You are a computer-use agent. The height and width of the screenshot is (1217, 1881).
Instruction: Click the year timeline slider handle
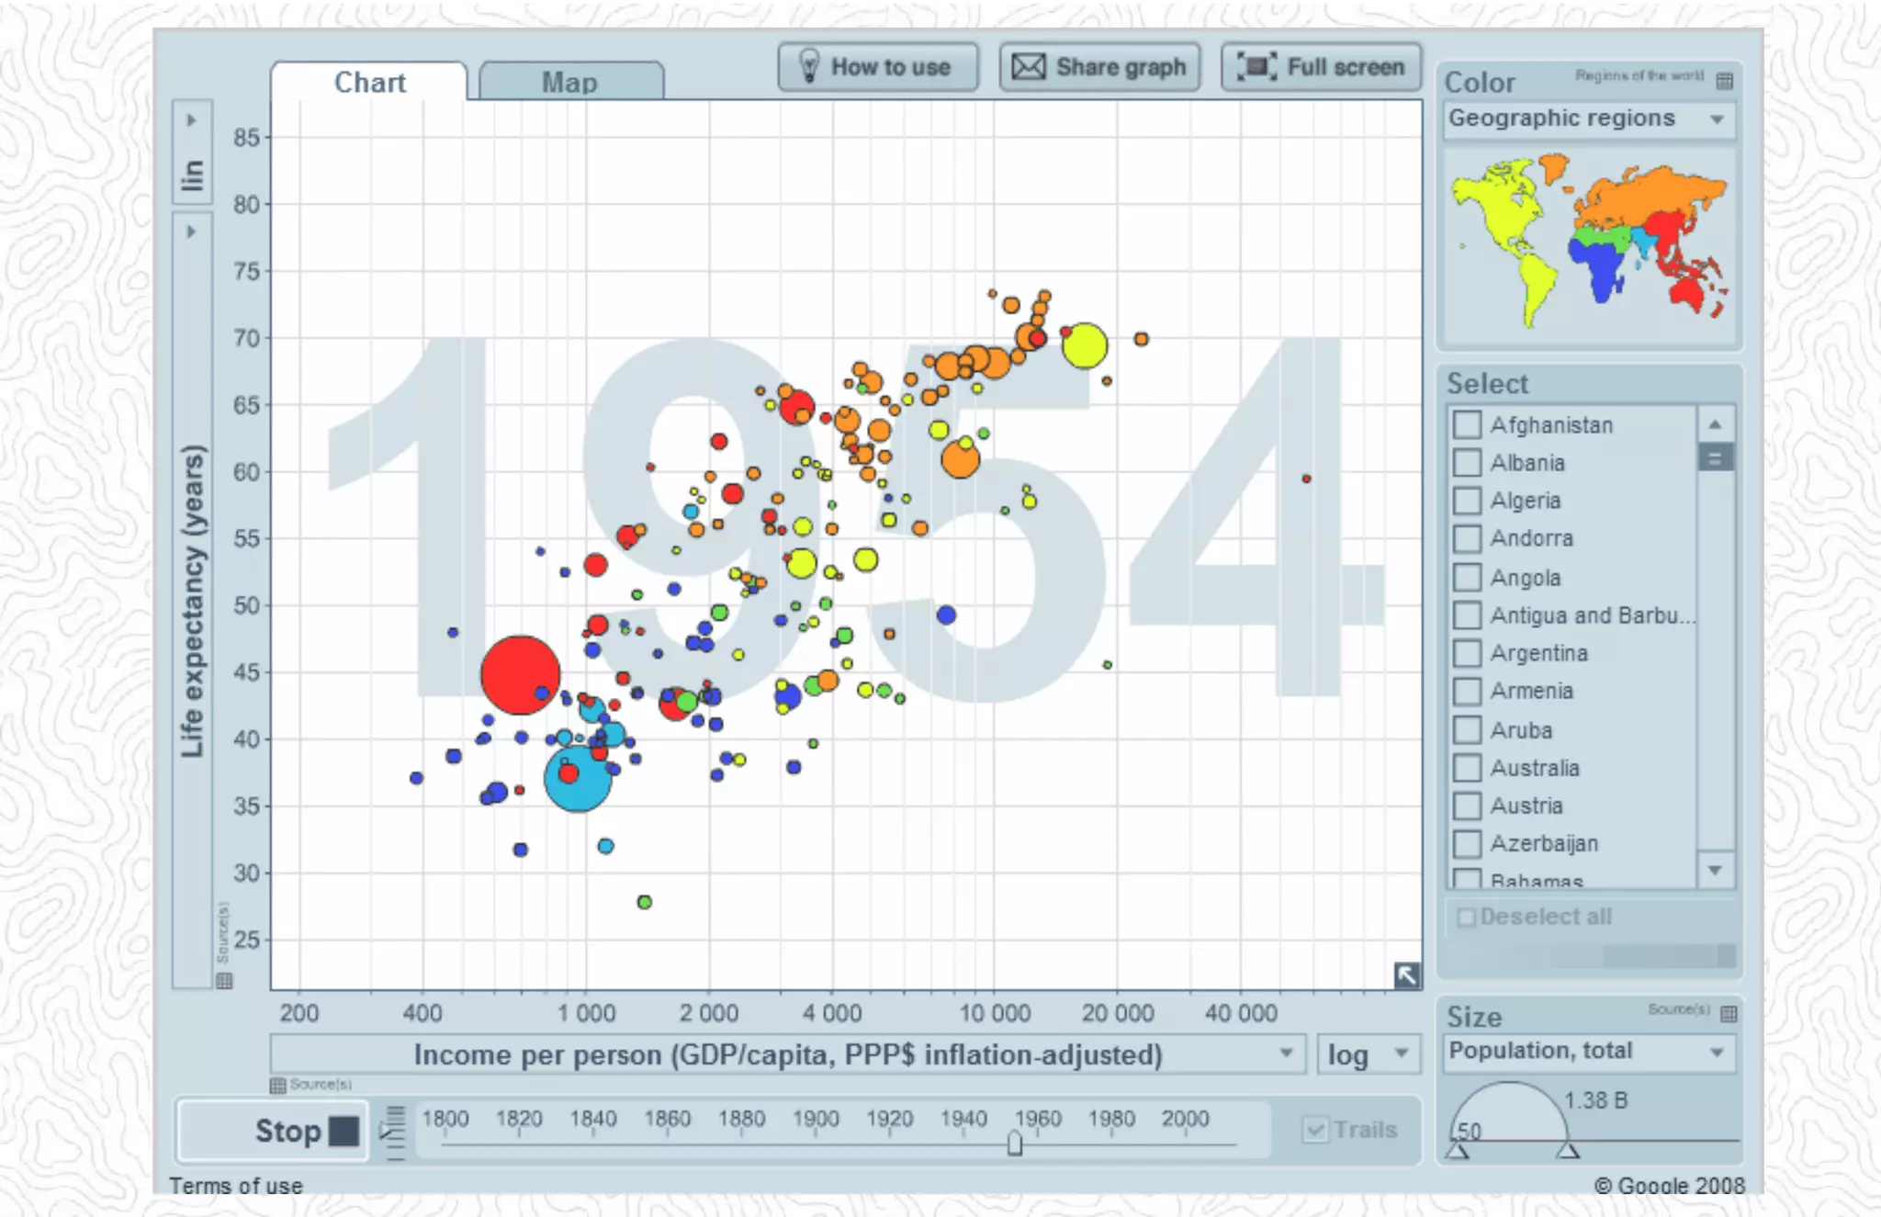(1014, 1144)
